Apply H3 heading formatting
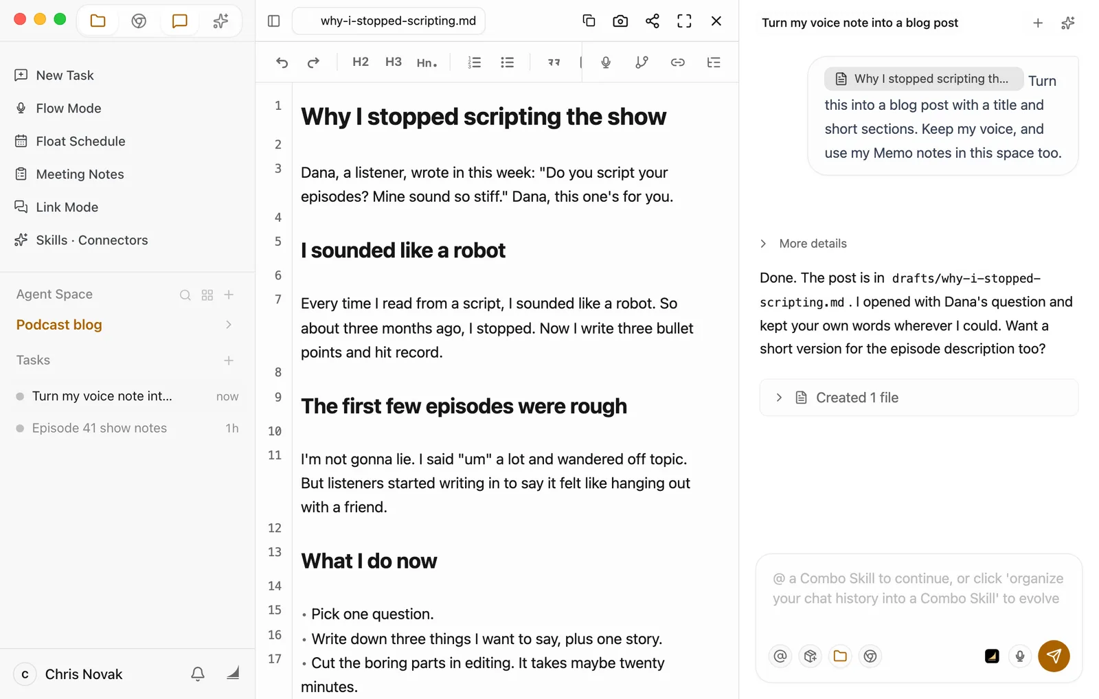The width and height of the screenshot is (1099, 699). click(394, 62)
